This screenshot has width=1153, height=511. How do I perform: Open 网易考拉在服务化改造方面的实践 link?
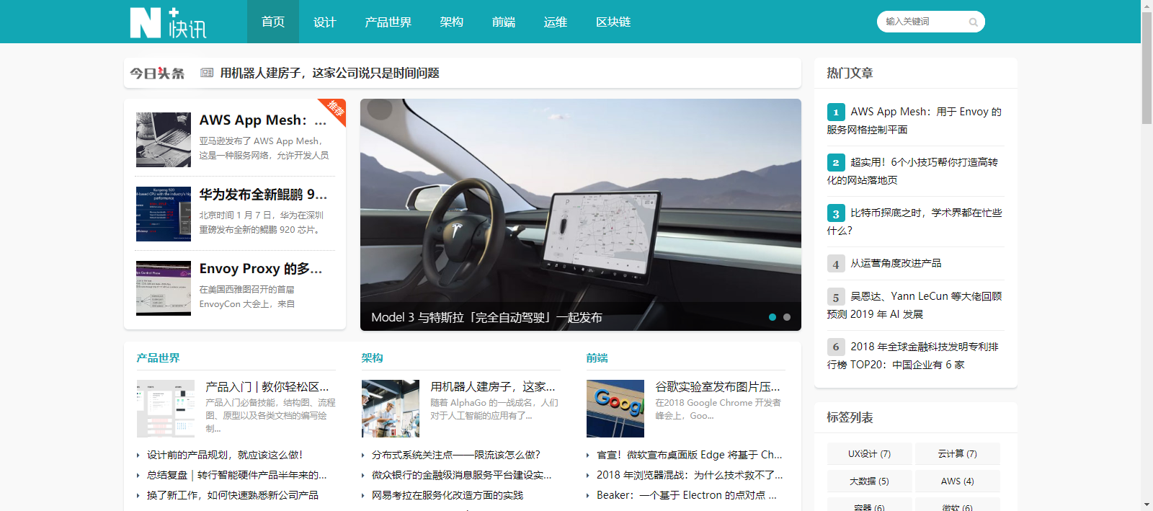[448, 495]
